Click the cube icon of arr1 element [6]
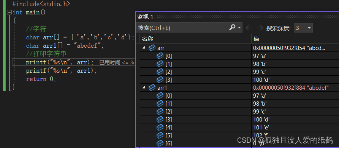The image size is (339, 148). [x=160, y=143]
